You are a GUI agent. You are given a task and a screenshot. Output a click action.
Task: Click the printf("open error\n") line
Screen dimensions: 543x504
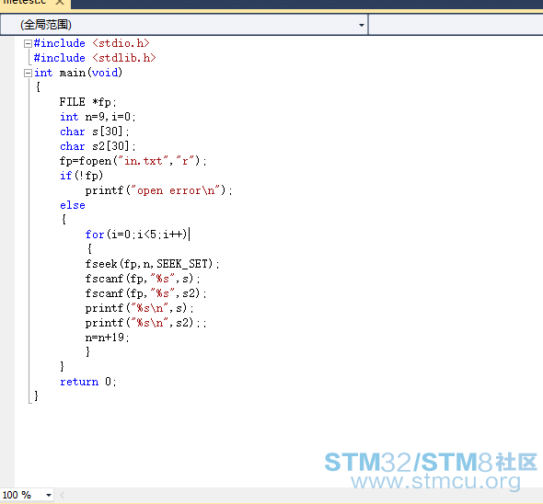[159, 190]
